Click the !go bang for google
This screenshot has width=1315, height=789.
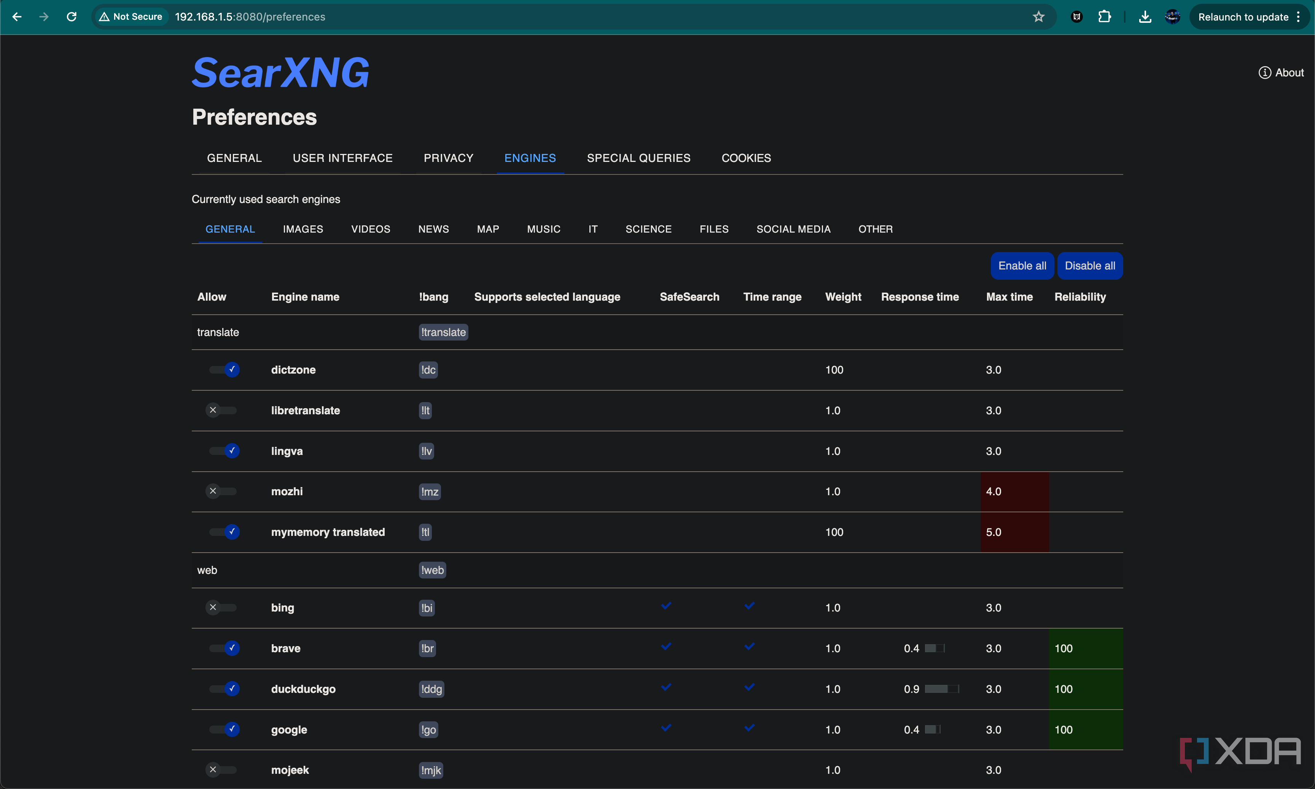[x=428, y=729]
